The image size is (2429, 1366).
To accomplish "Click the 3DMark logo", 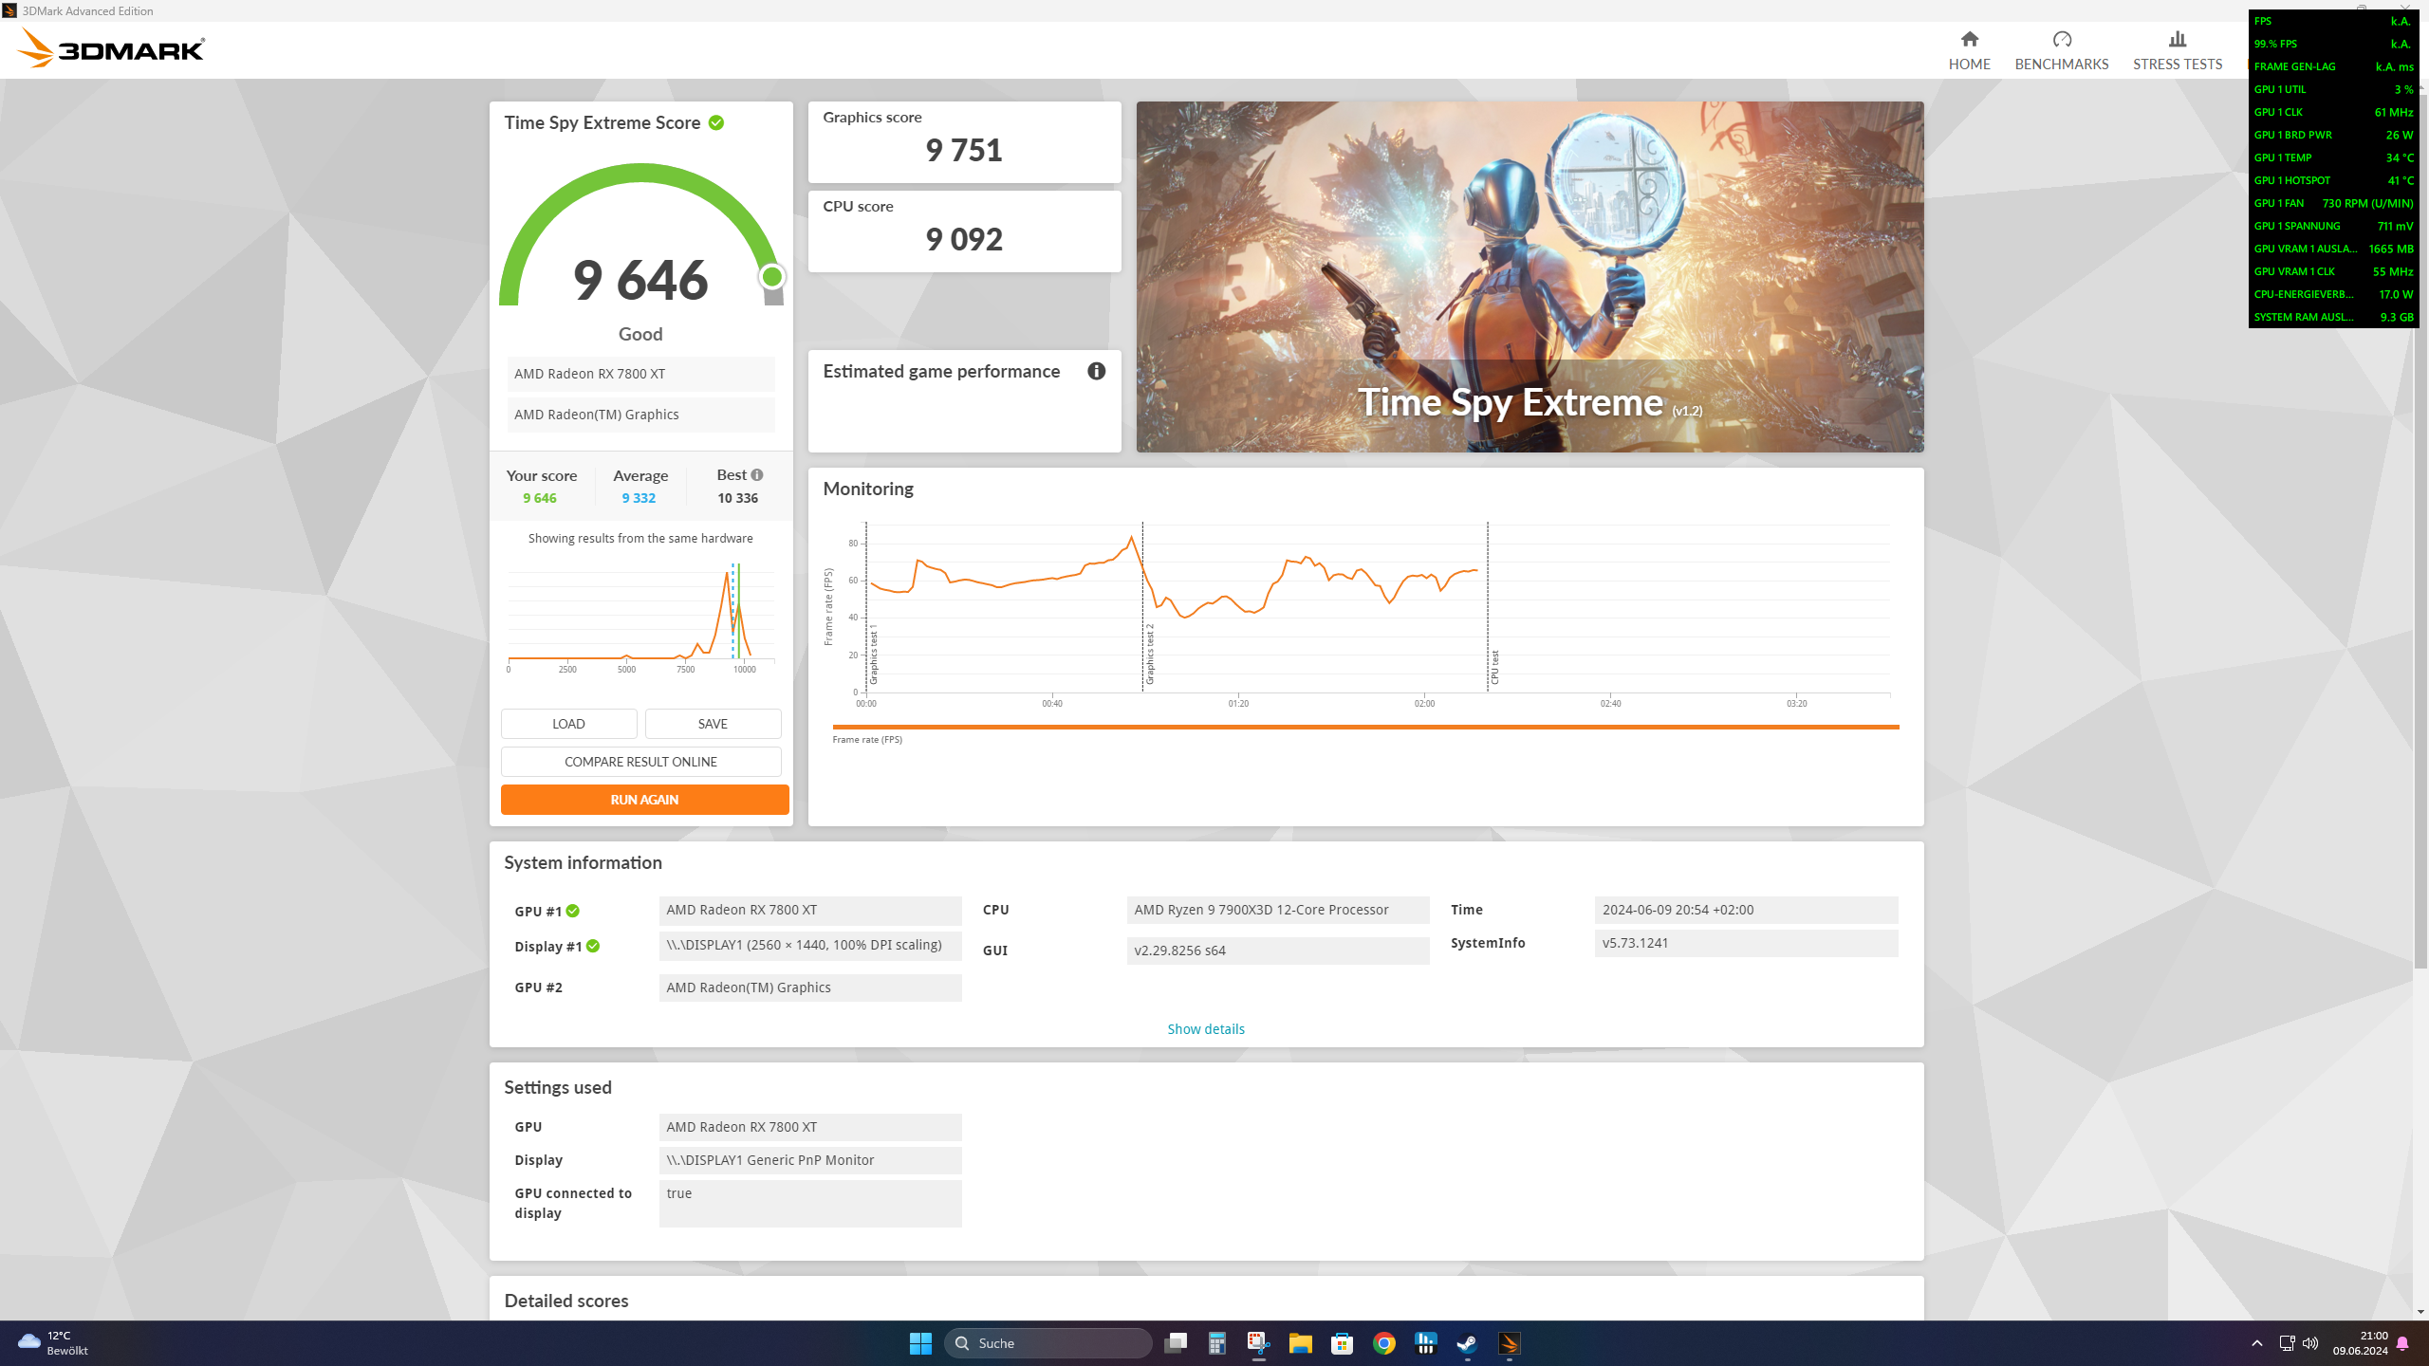I will (112, 48).
